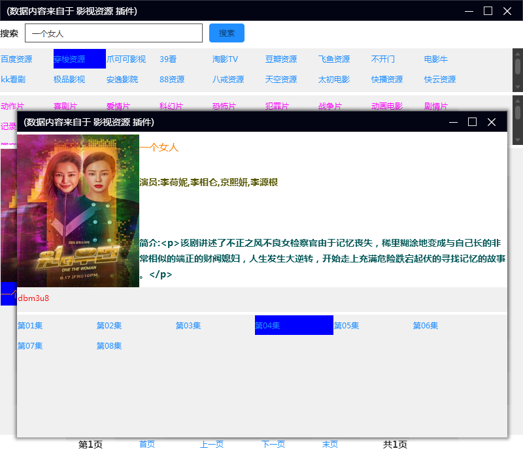Select the 爪可可影视 source
Viewport: 523px width, 457px height.
pos(126,59)
